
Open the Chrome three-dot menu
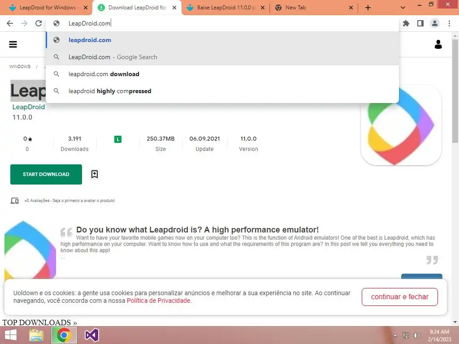point(449,23)
